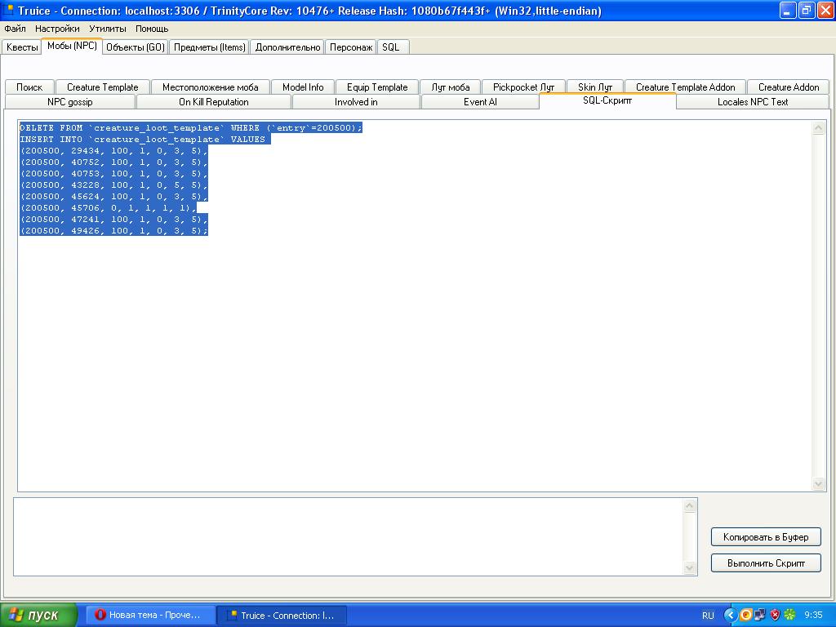Switch to the Creature Addon tab

coord(789,87)
